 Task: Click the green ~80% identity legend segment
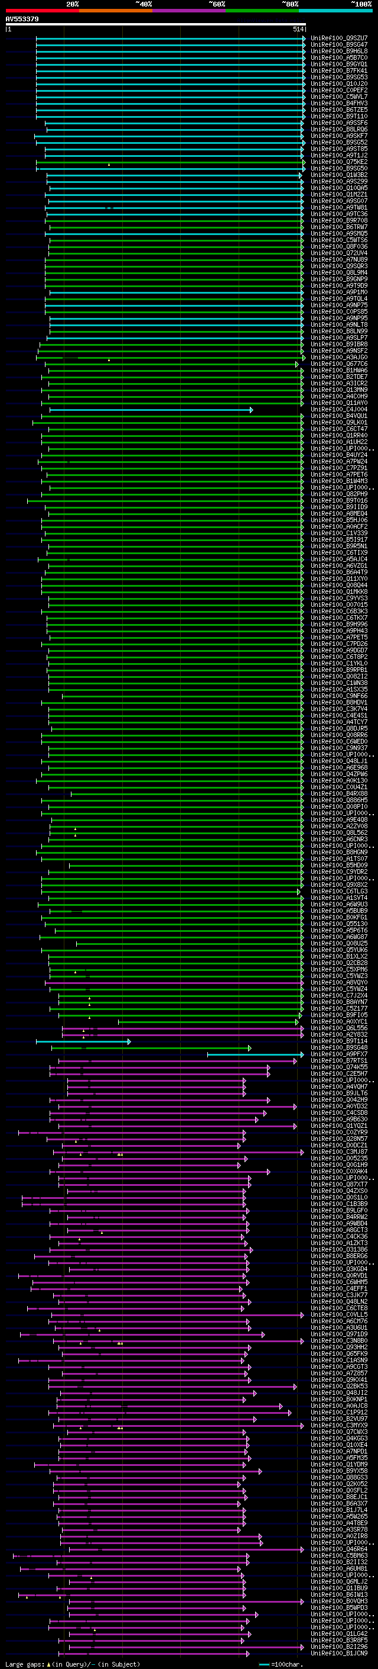pos(262,11)
